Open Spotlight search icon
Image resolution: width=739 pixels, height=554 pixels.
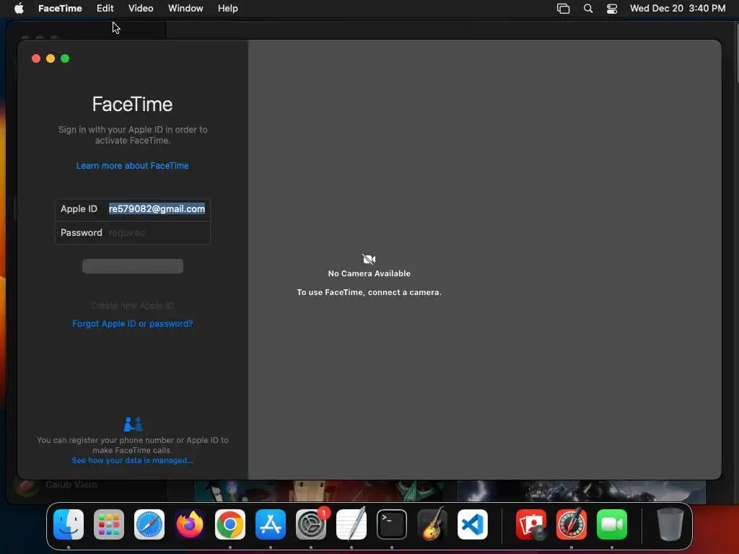tap(587, 9)
